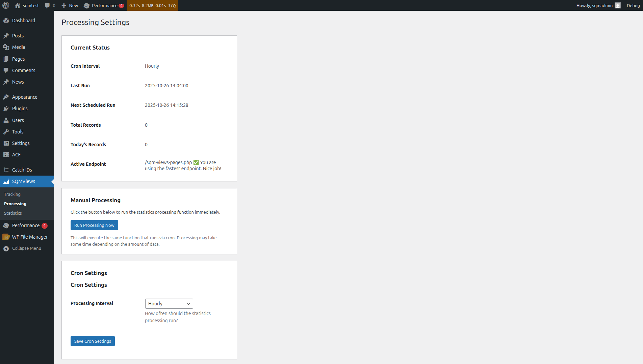
Task: Open the Performance speedometer icon in the sidebar
Action: 7,225
